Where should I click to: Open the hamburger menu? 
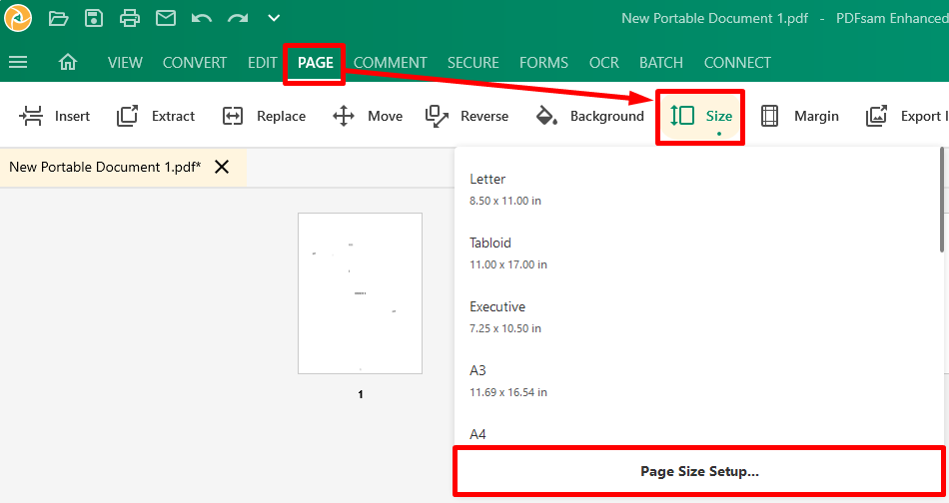(x=18, y=62)
